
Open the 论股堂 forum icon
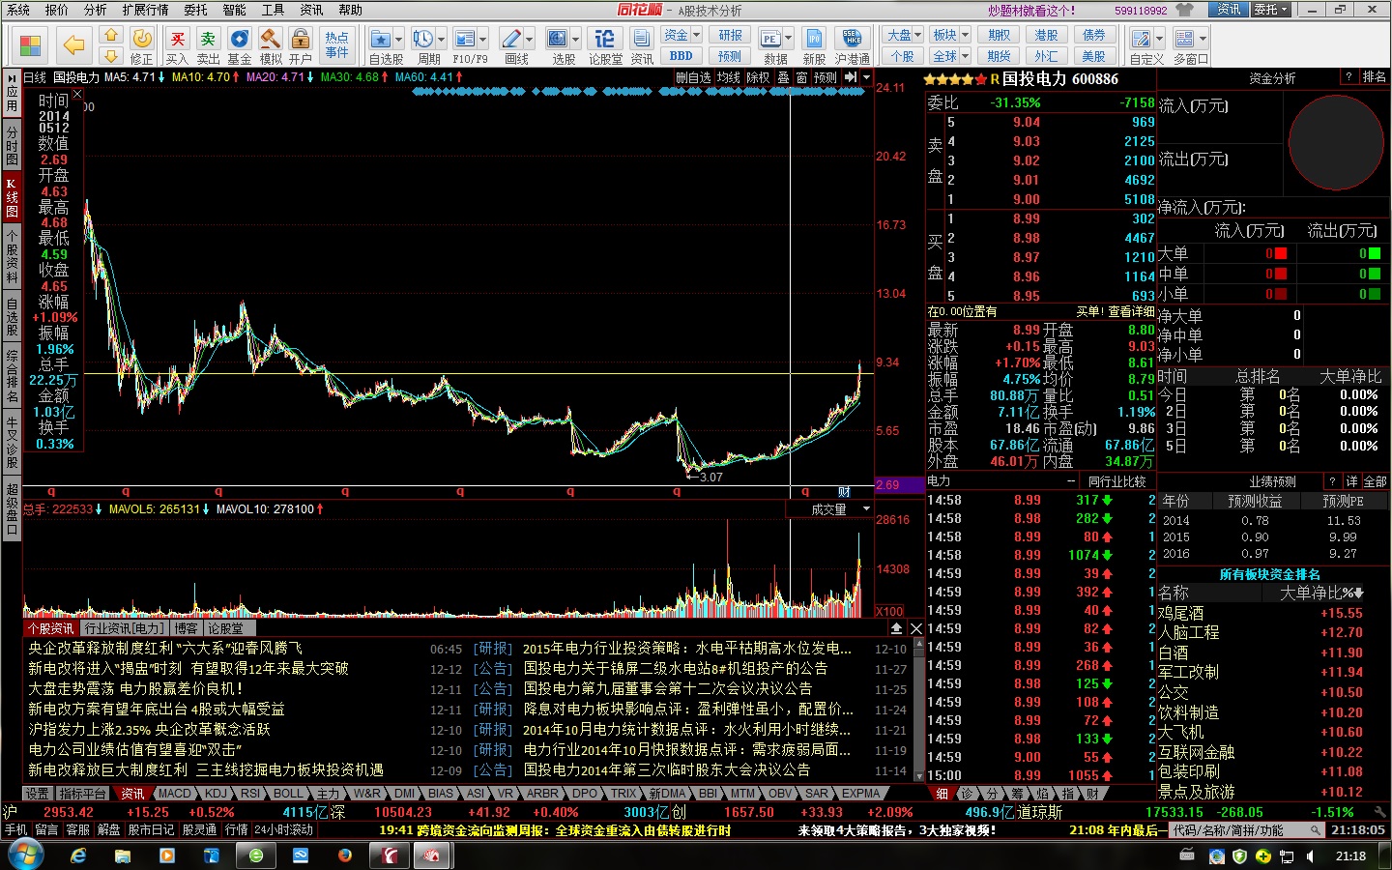coord(605,39)
